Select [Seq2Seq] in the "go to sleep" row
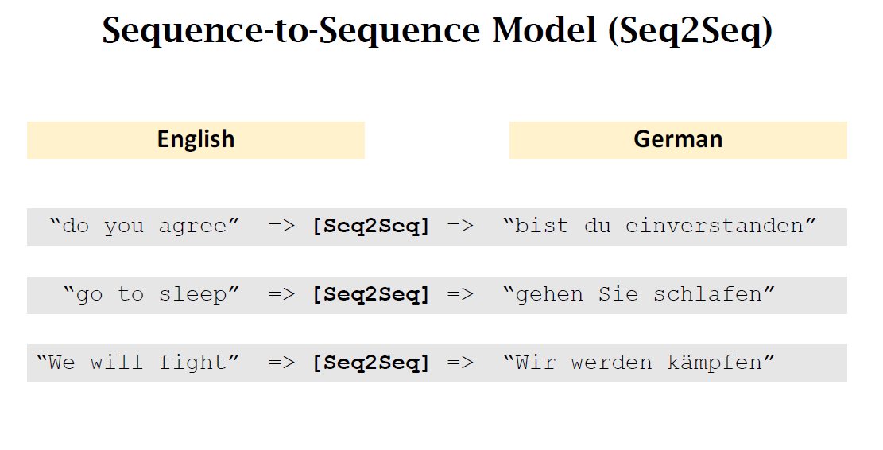Viewport: 883px width, 450px height. pos(370,294)
